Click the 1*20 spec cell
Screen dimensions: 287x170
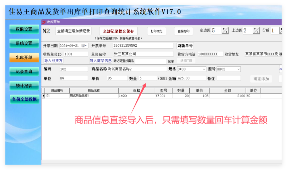tap(137, 96)
